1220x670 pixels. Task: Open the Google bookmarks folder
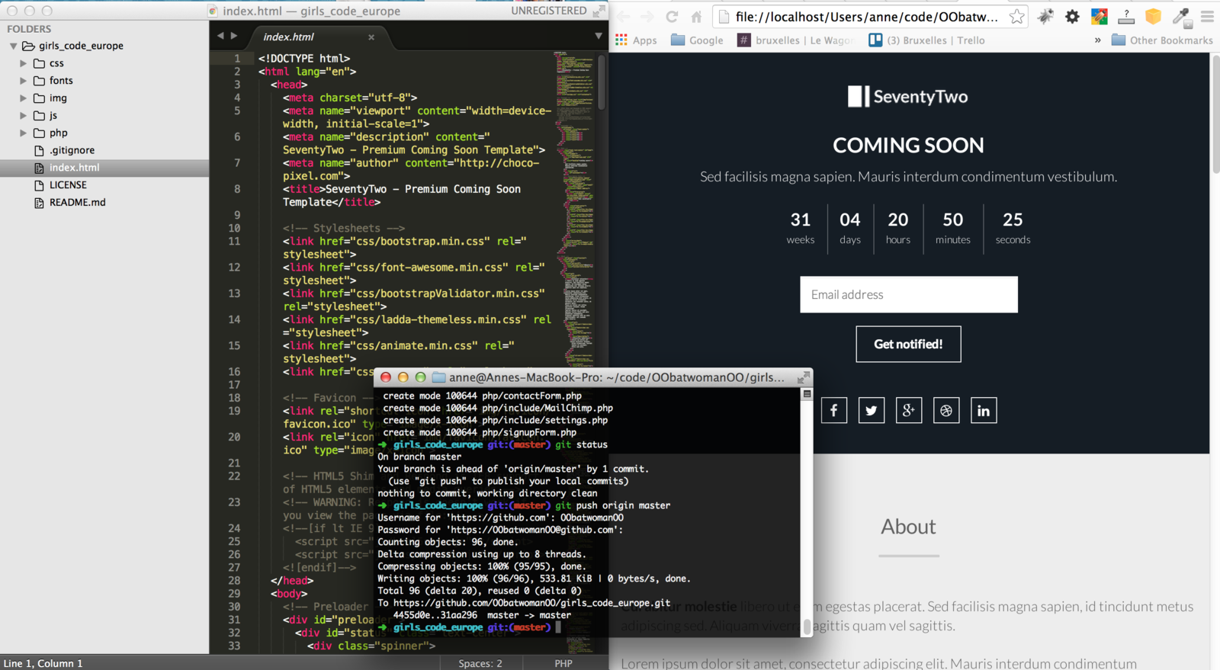[697, 40]
